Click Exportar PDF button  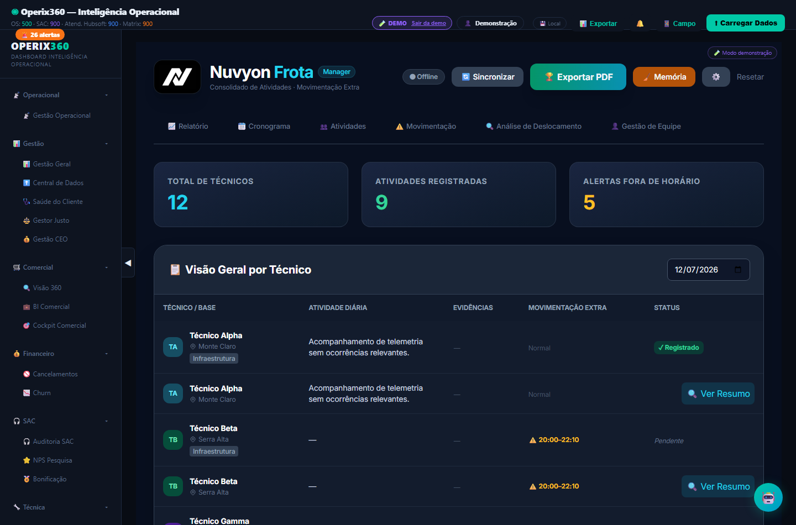(578, 77)
